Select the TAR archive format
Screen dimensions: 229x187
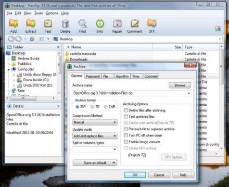[105, 107]
